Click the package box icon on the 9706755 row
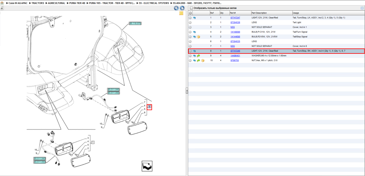The height and width of the screenshot is (176, 365). click(203, 60)
